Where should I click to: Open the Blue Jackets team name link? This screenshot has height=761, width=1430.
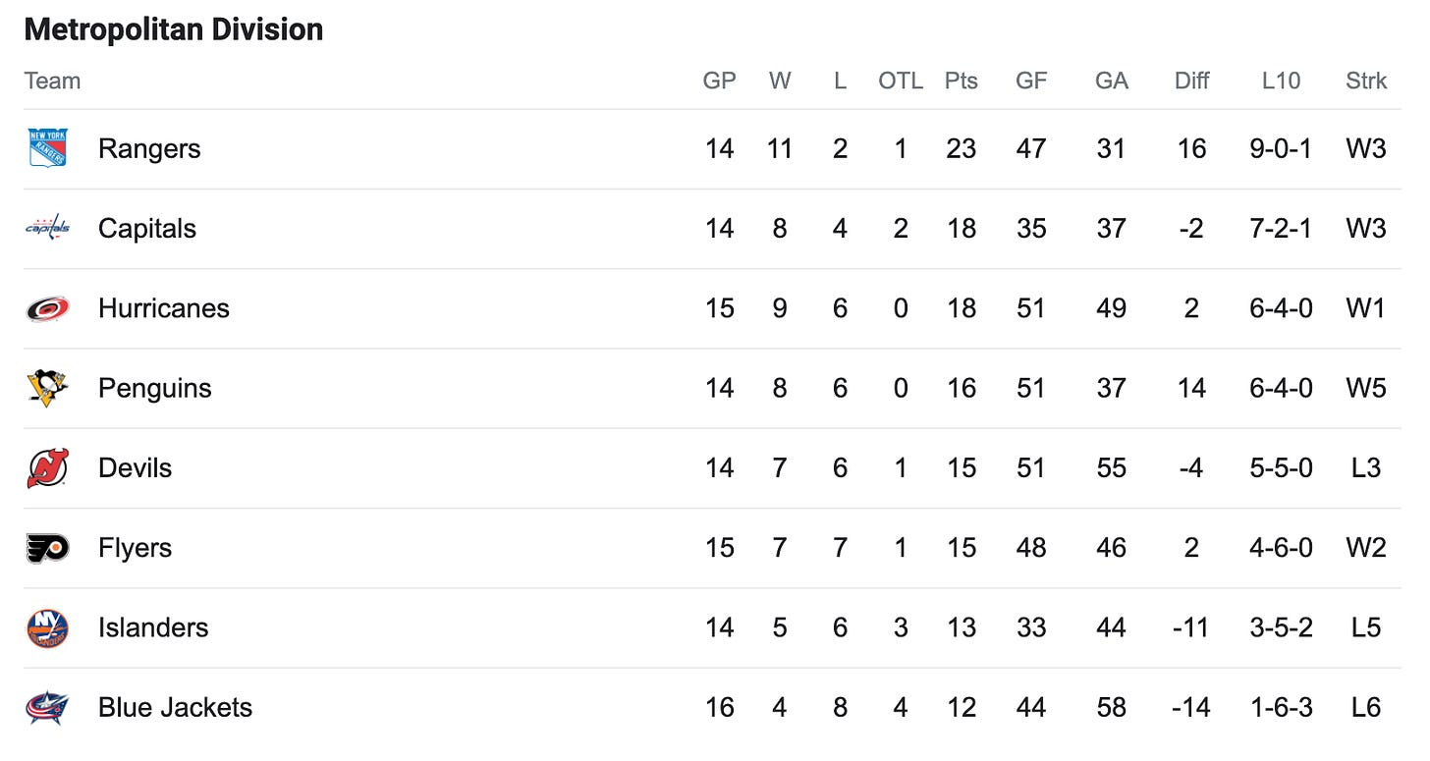pyautogui.click(x=175, y=707)
